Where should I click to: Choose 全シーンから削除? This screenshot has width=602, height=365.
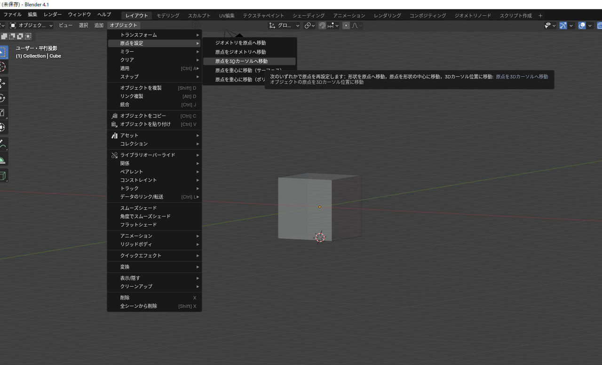(x=154, y=306)
